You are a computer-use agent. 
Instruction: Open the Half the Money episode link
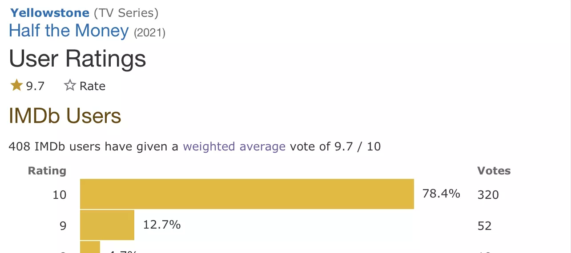(x=69, y=31)
